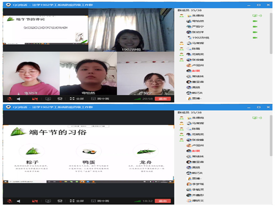
Task: Toggle the camera icon in bottom call toolbar
Action: (35, 200)
